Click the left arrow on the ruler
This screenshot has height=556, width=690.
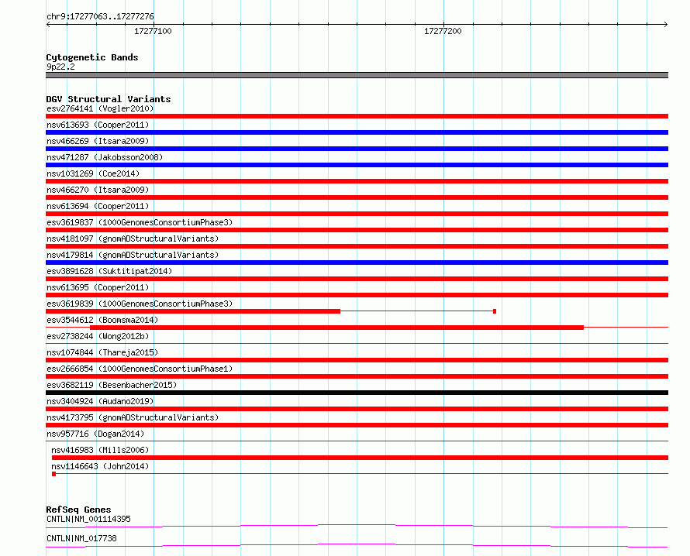click(x=48, y=24)
